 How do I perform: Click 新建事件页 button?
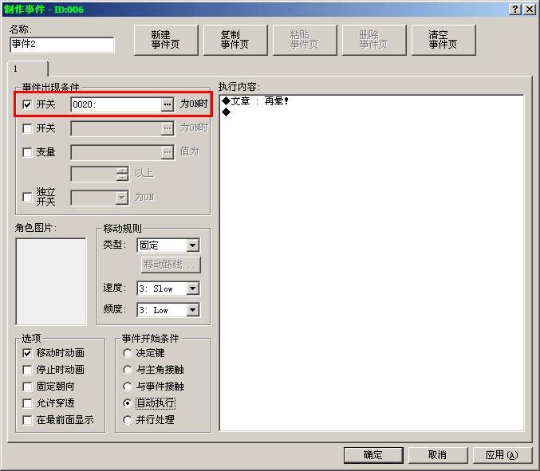pos(166,40)
